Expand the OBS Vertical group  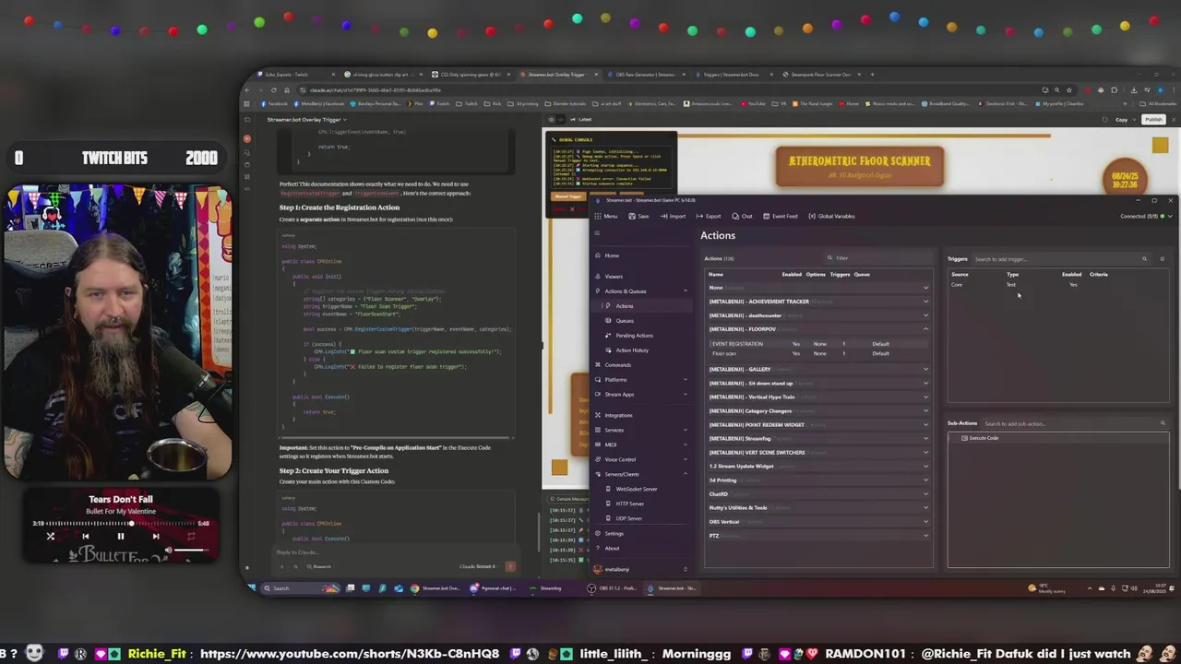point(925,522)
